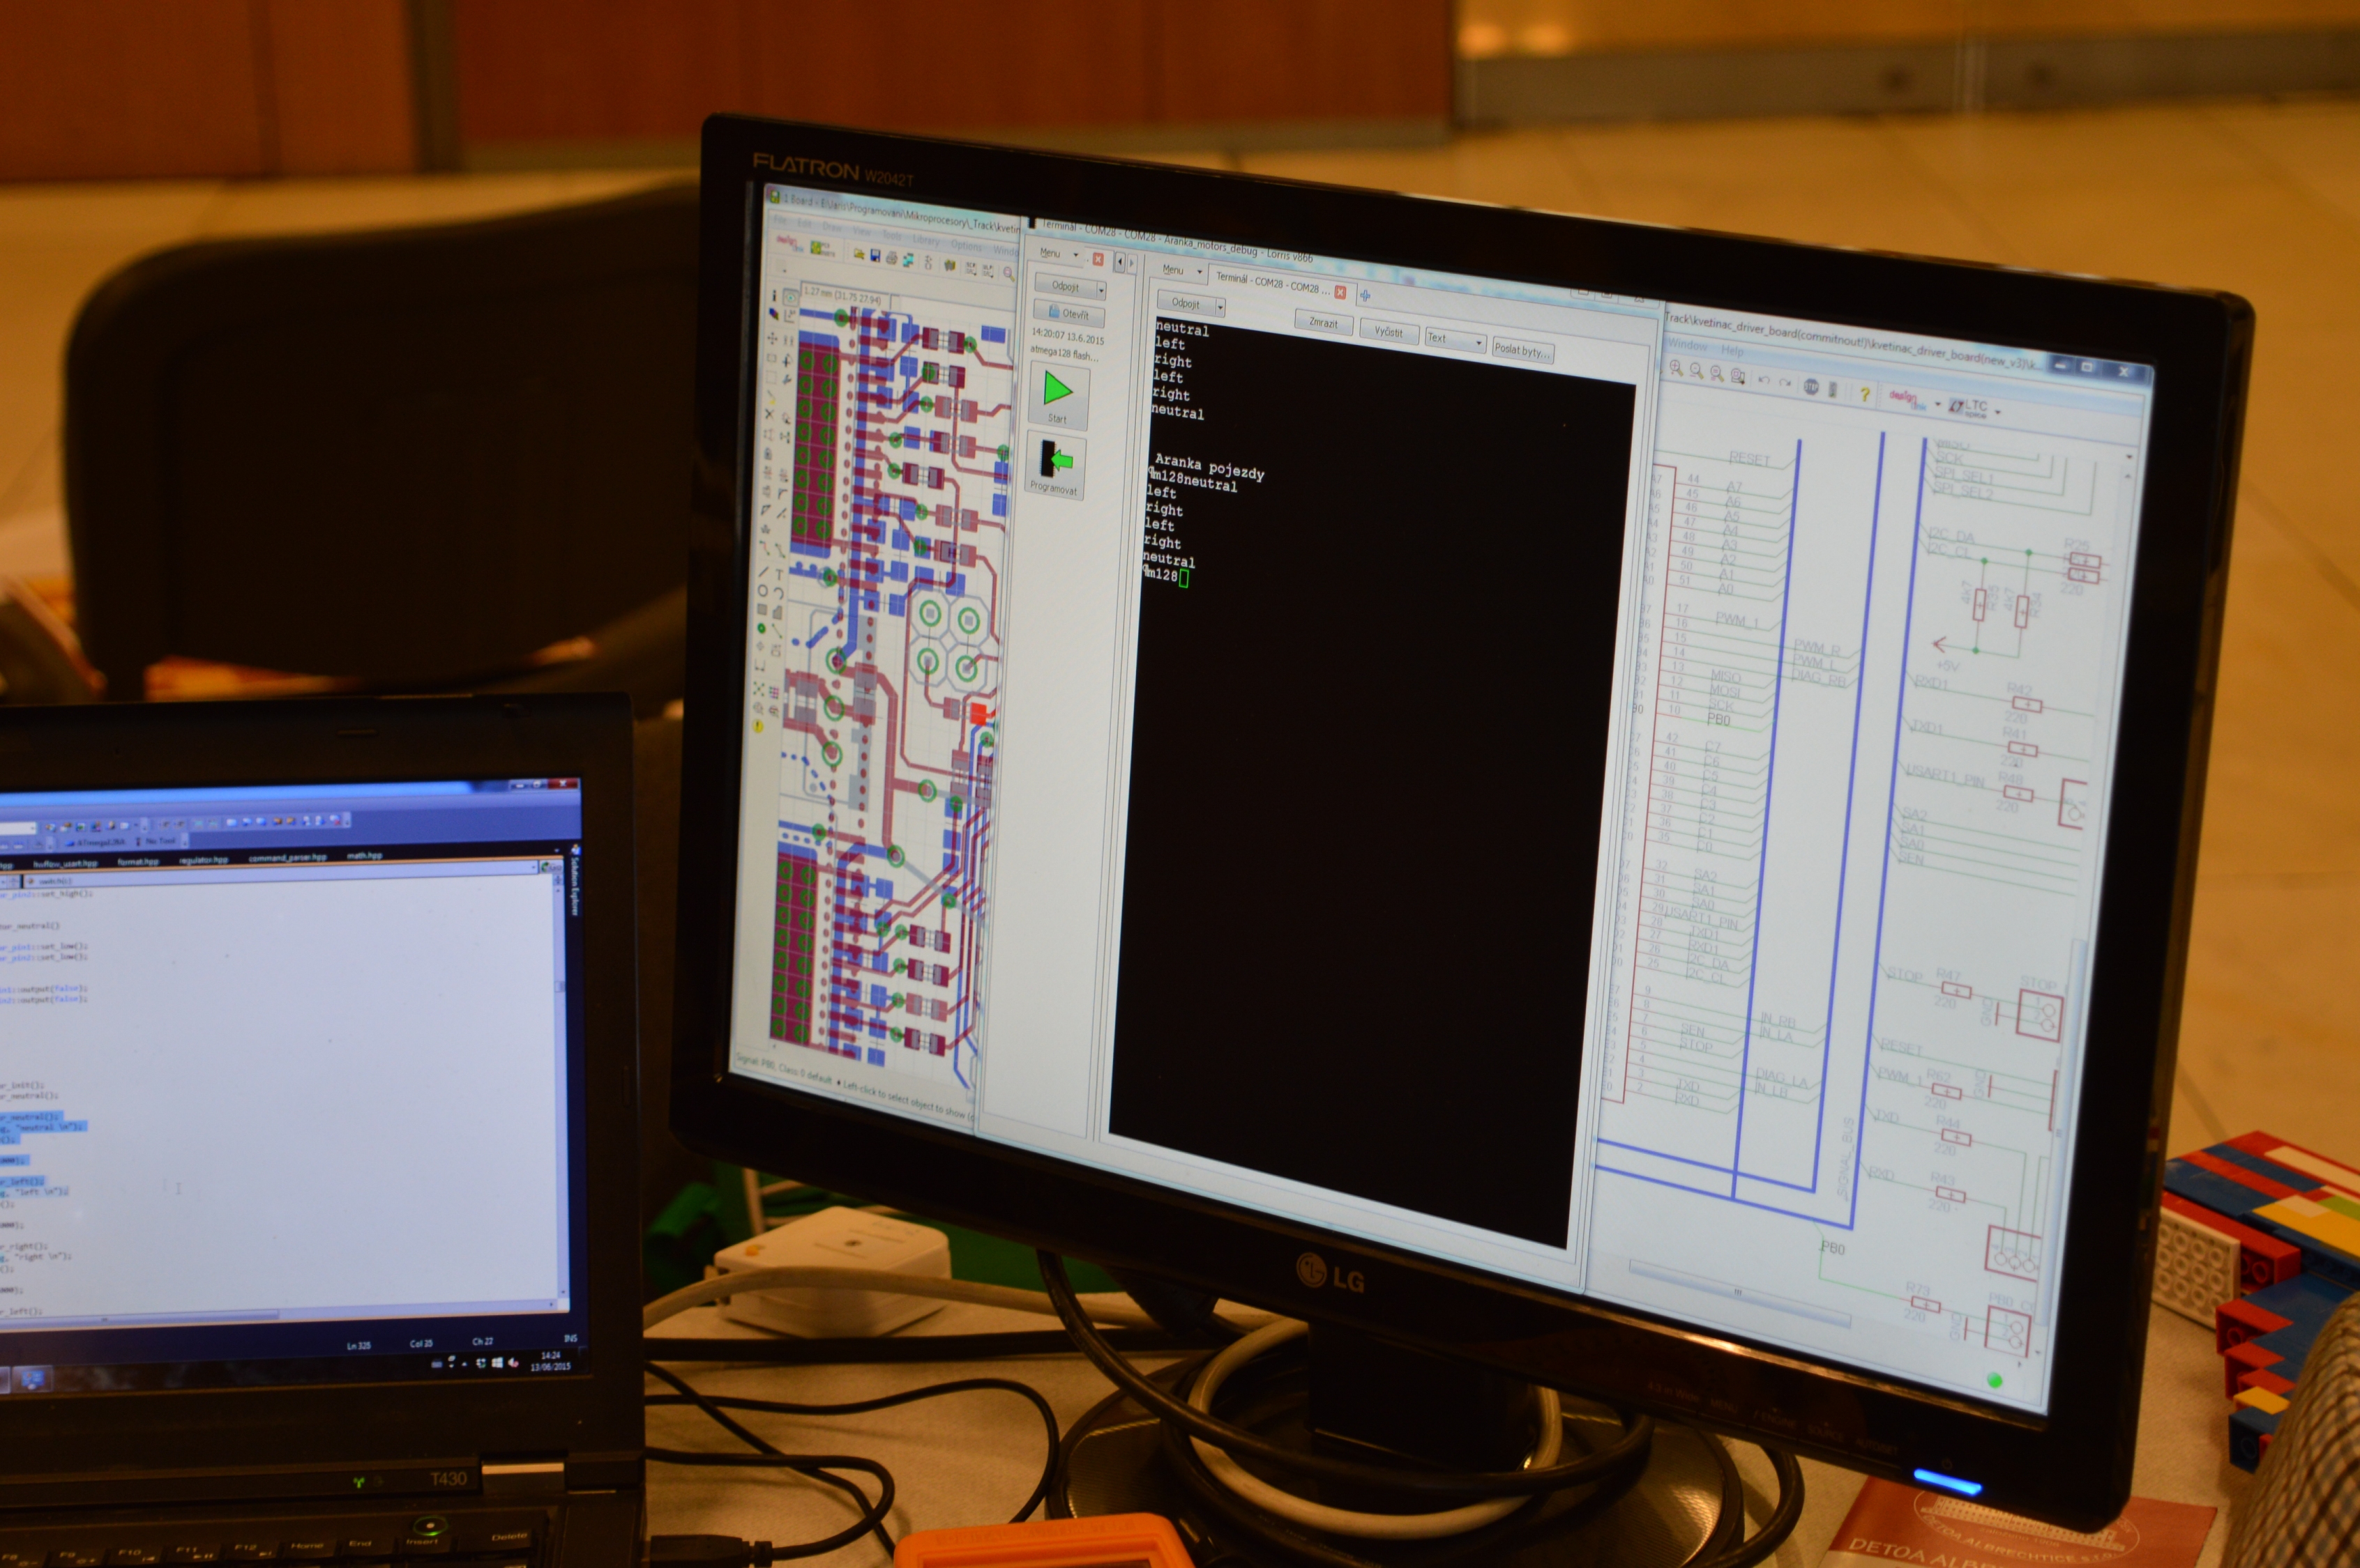Image resolution: width=2360 pixels, height=1568 pixels.
Task: Open the Text format dropdown in terminal
Action: tap(1455, 339)
